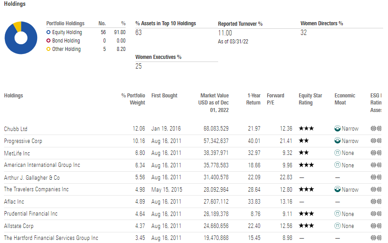The image size is (388, 243).
Task: Click the three-star rating for American International Group
Action: [306, 165]
